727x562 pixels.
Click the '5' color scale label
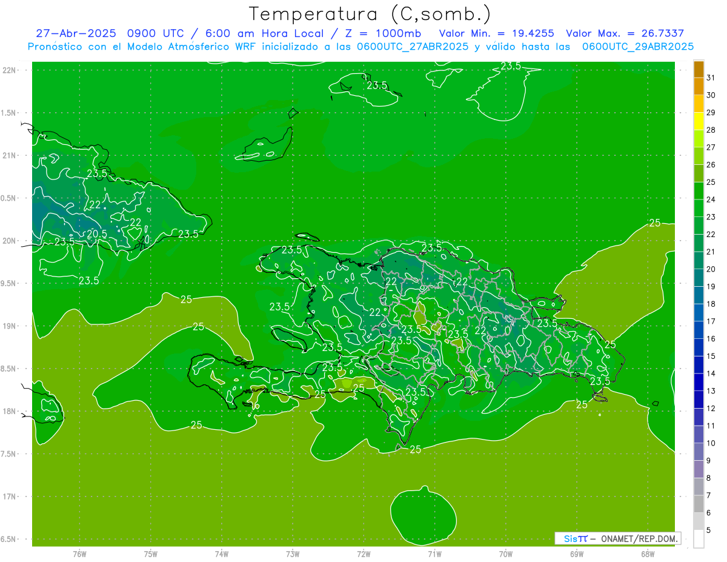pyautogui.click(x=709, y=530)
